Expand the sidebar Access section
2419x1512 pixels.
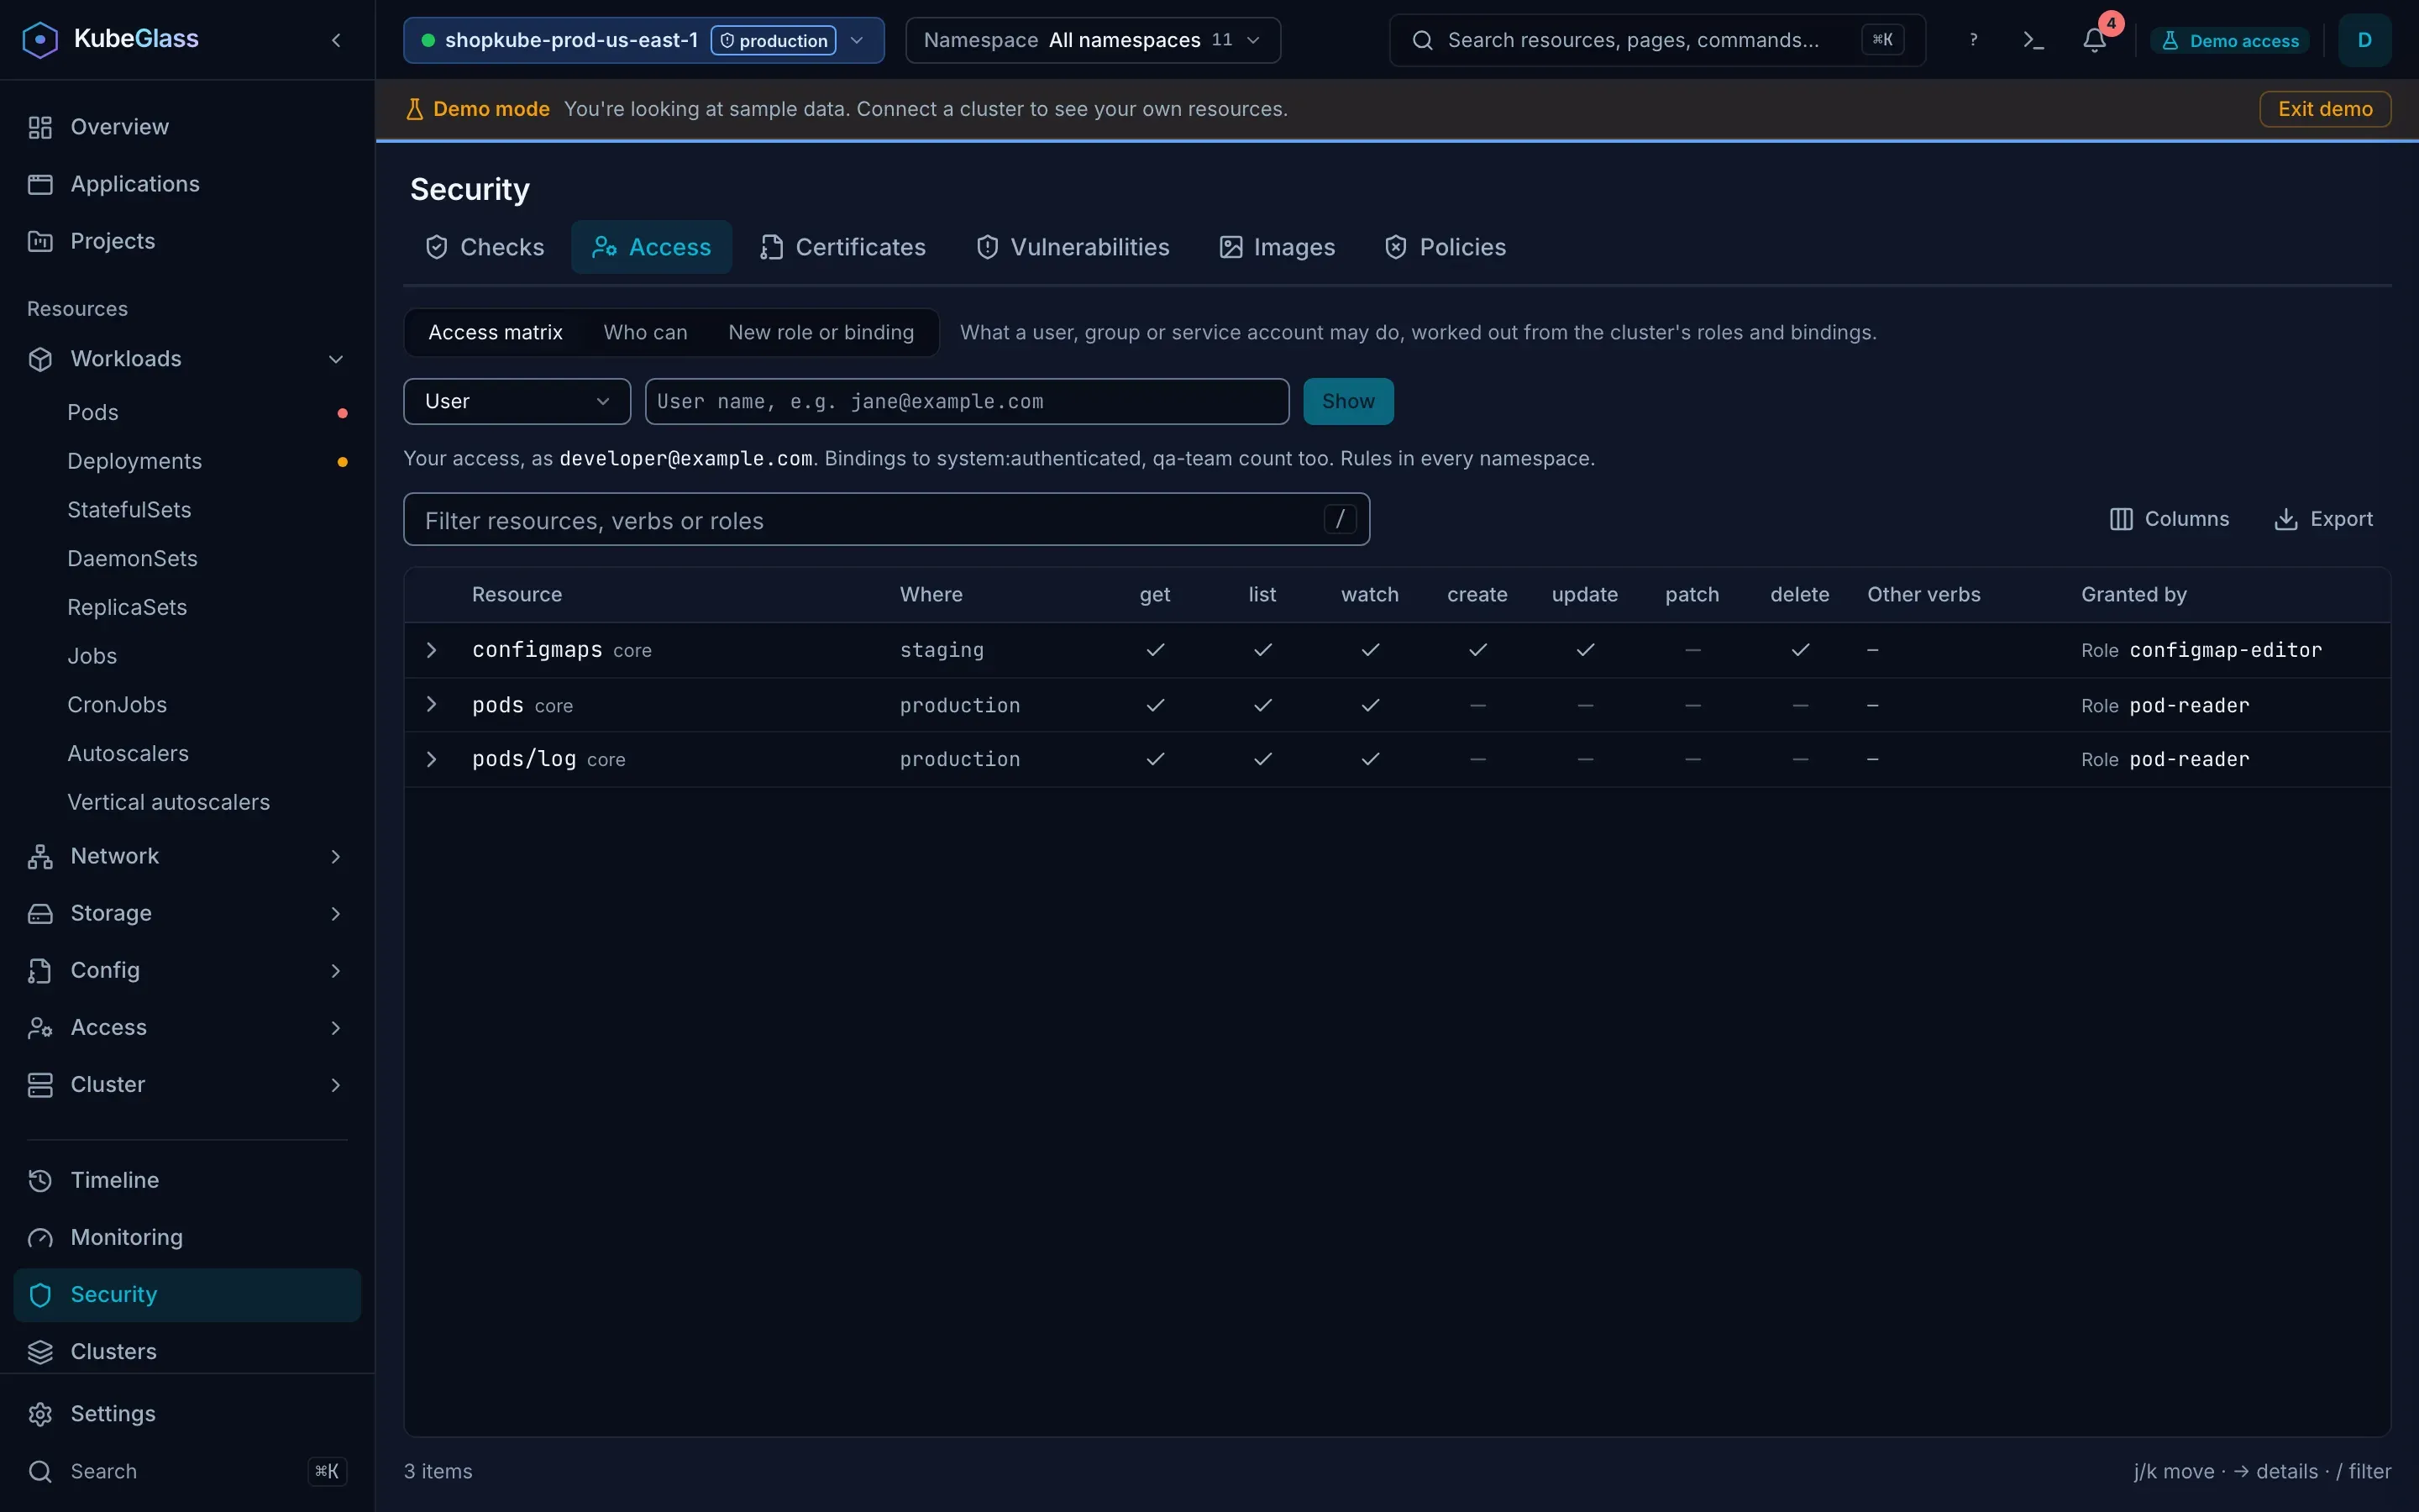click(187, 1027)
